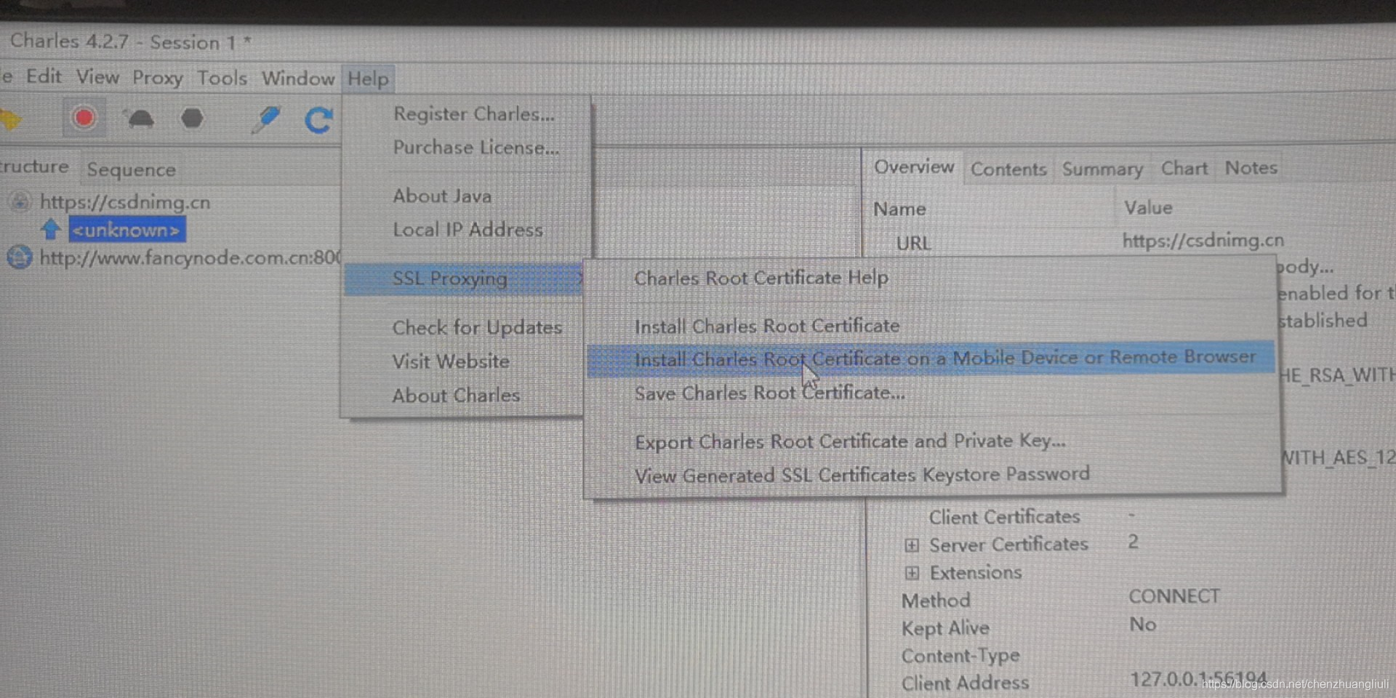Expand the Server Certificates row

coord(912,545)
